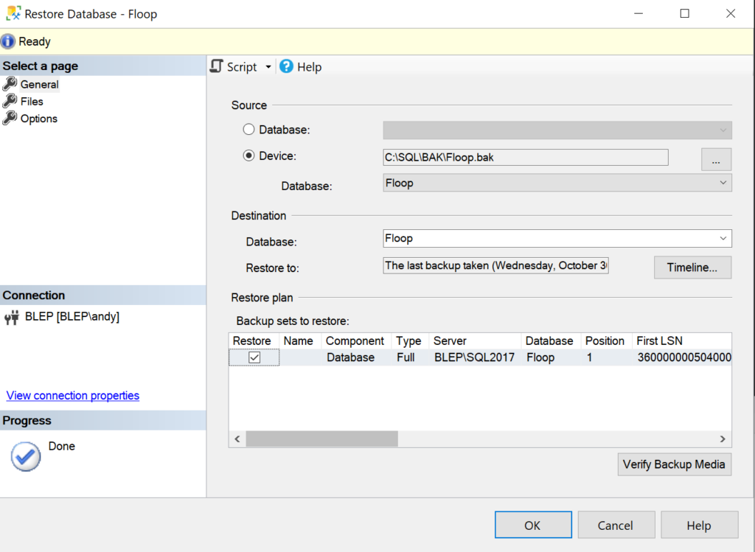Open the Script dropdown arrow
Screen dimensions: 755x552
[268, 67]
